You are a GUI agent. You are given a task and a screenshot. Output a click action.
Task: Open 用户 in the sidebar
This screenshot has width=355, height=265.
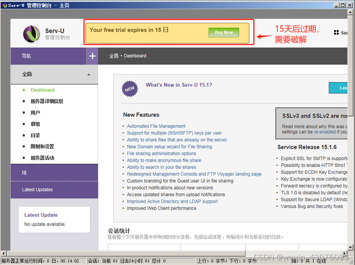click(x=35, y=112)
